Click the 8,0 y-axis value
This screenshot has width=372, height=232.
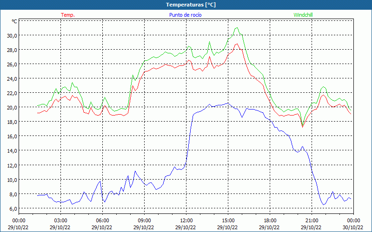pyautogui.click(x=13, y=194)
